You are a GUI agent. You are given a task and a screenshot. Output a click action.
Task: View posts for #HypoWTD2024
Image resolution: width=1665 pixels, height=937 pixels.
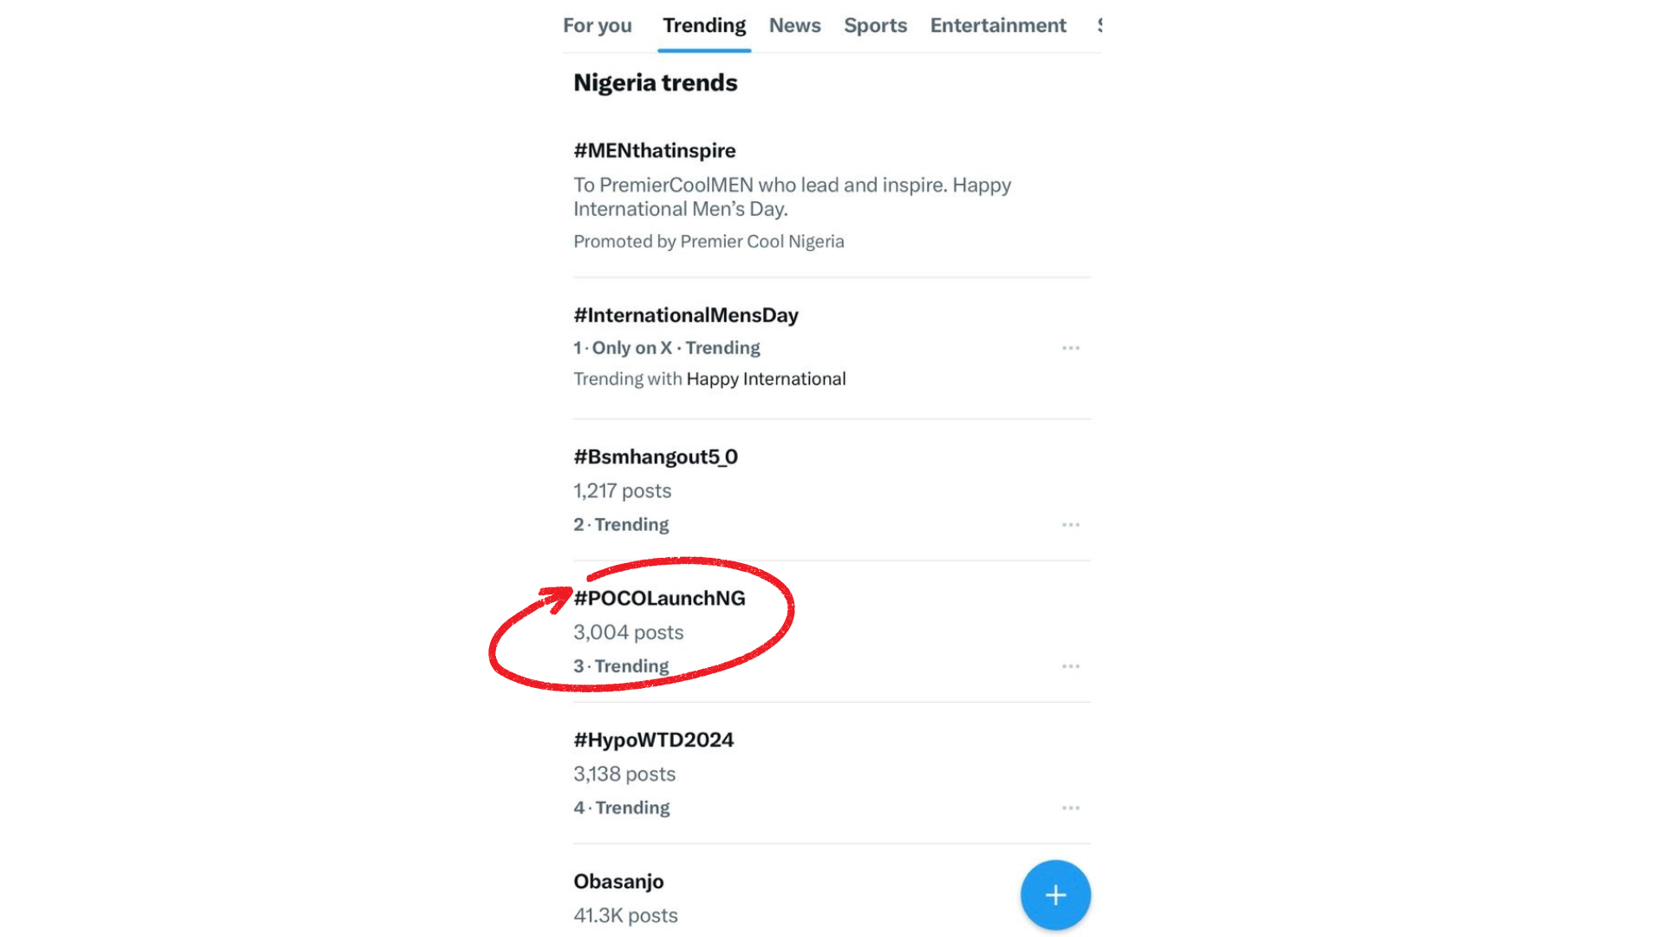(653, 740)
